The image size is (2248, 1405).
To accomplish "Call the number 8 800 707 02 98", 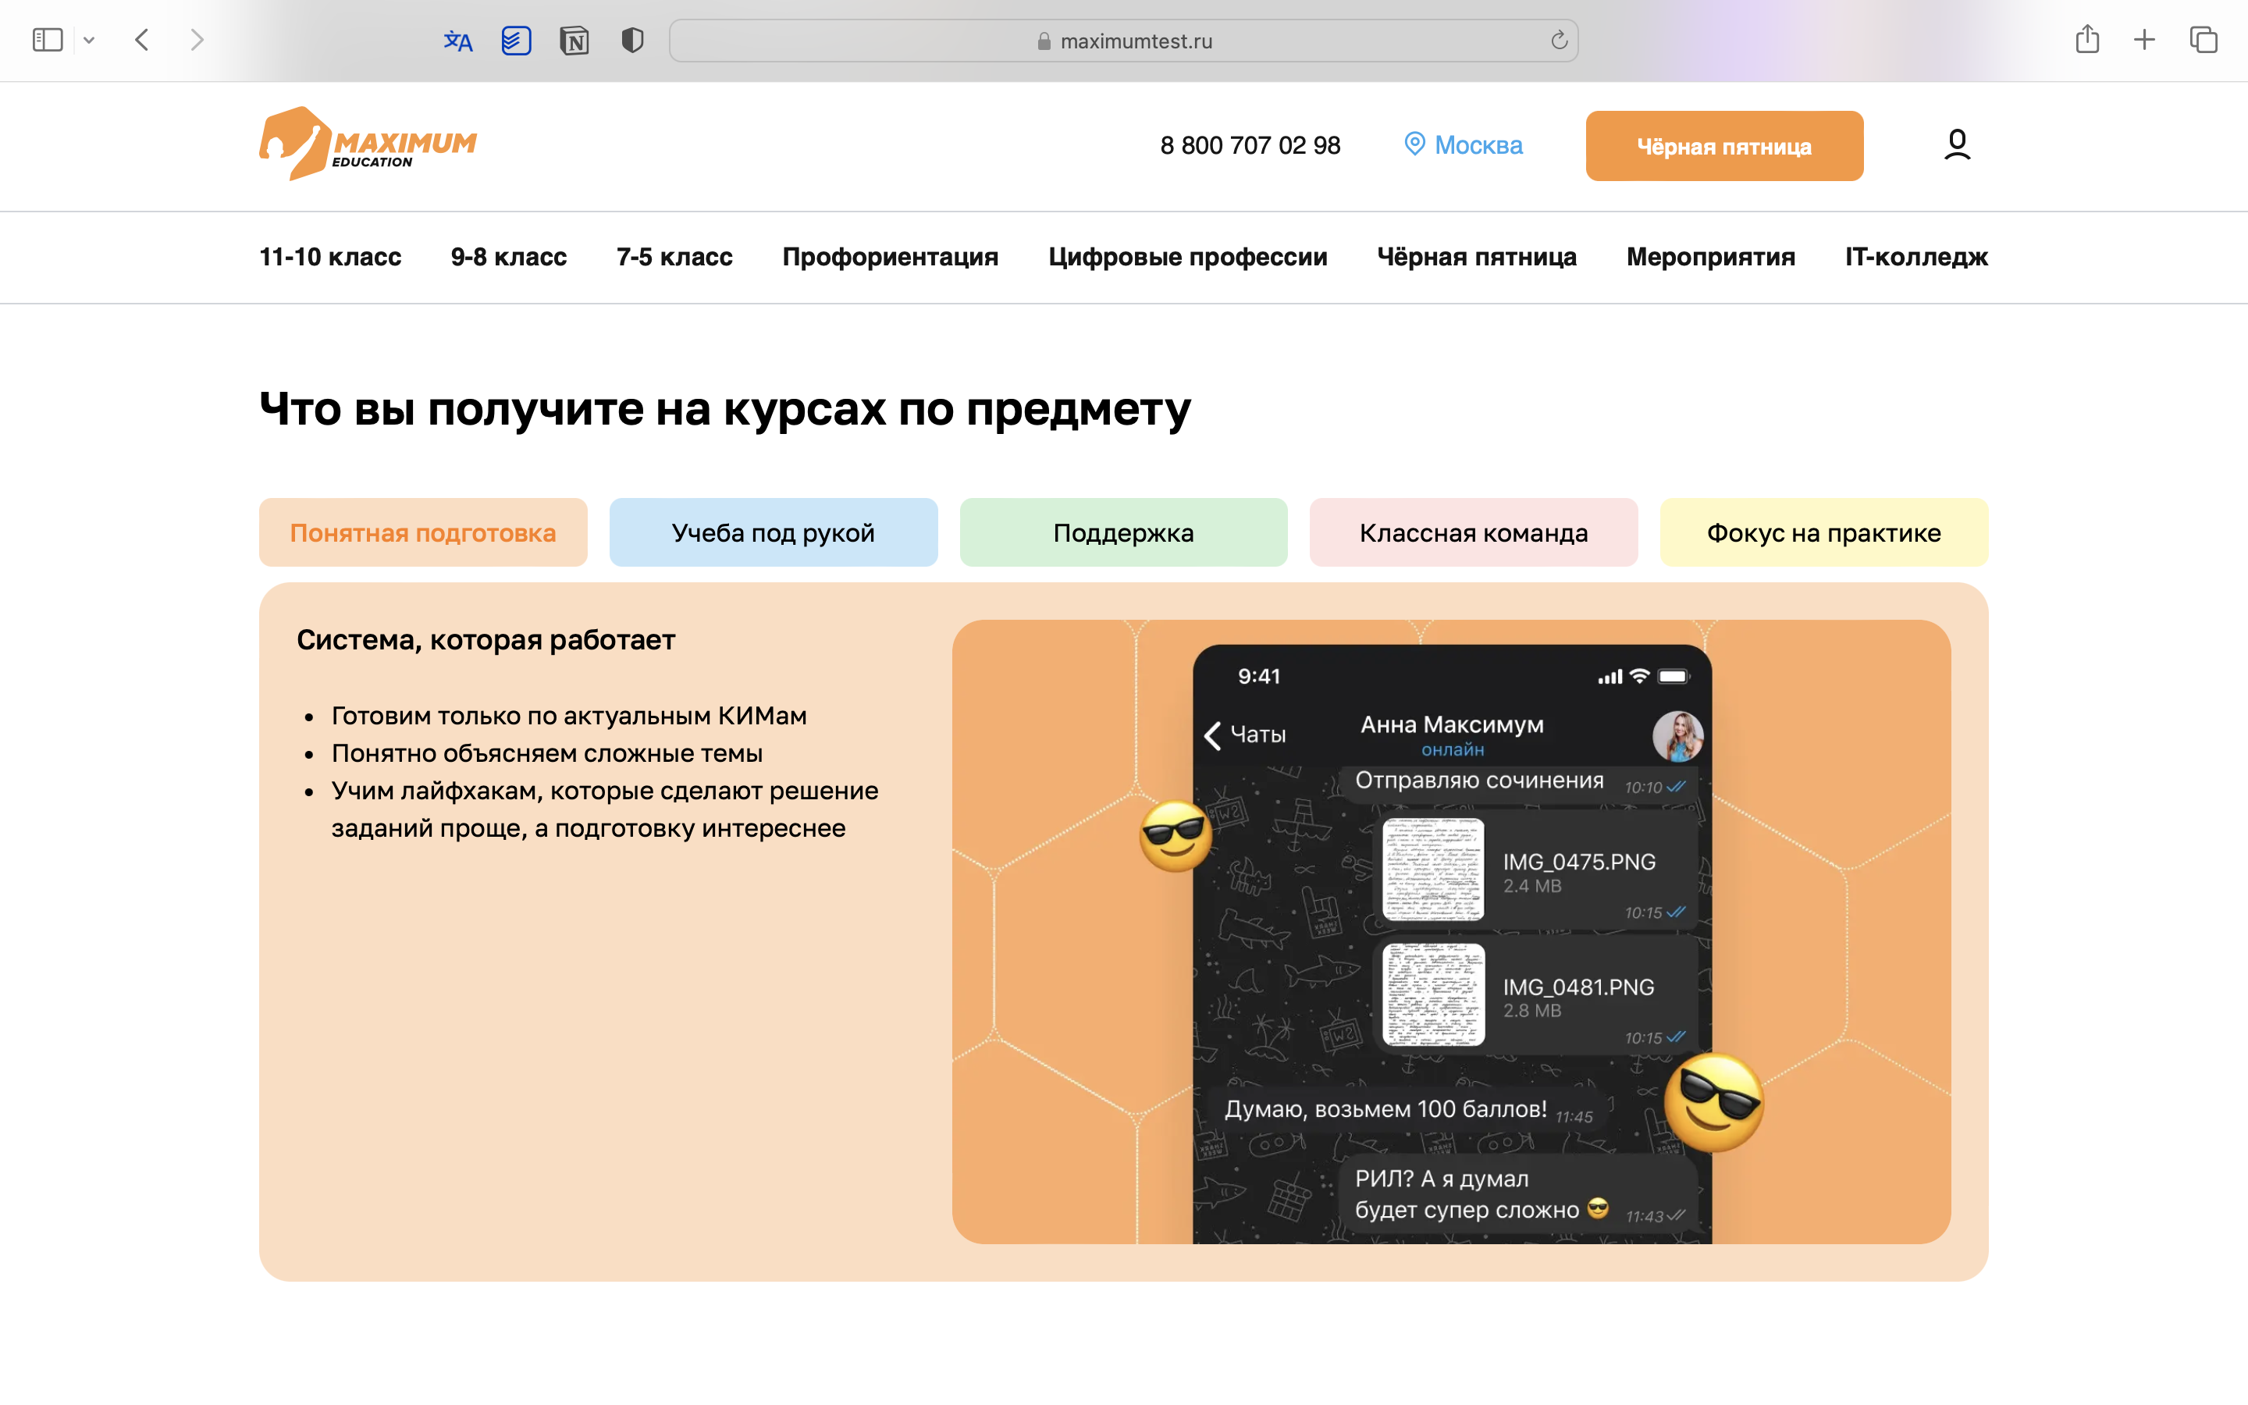I will click(x=1250, y=146).
